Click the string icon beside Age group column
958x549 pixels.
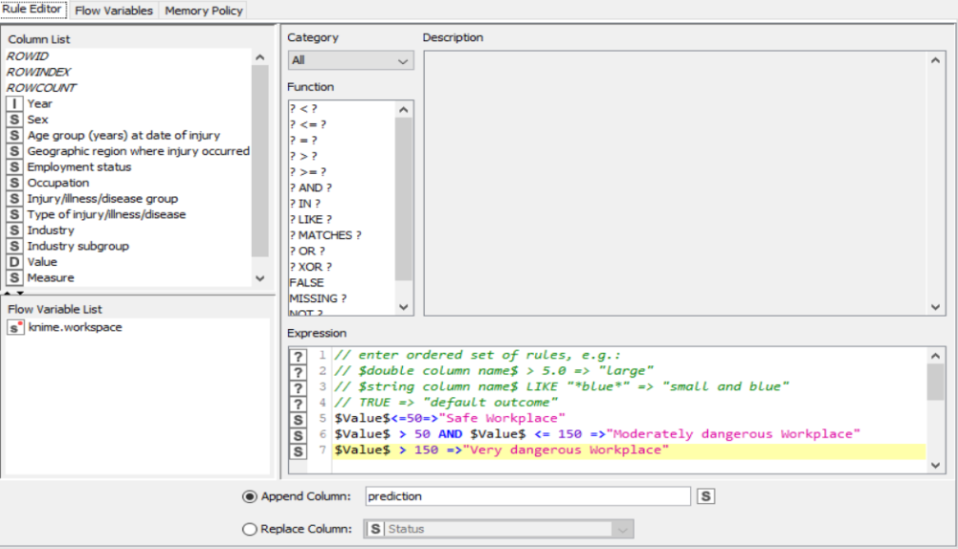(14, 136)
